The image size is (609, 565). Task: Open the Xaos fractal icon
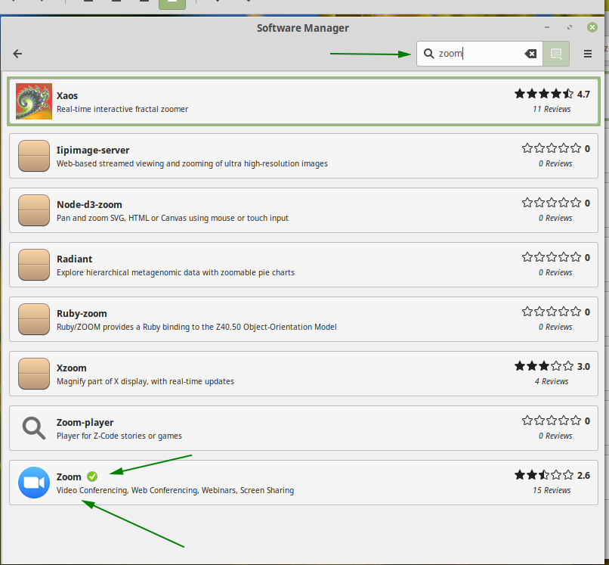point(34,101)
